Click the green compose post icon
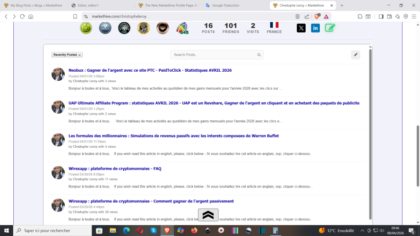 (330, 28)
